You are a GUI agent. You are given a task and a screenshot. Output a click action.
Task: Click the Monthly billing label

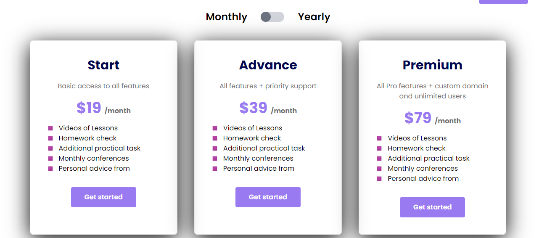(x=226, y=17)
